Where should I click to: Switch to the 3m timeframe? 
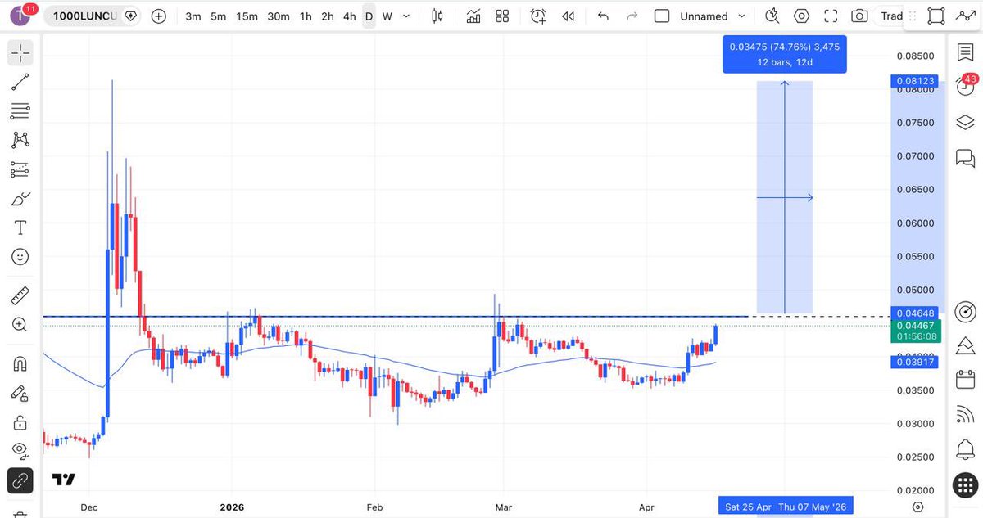193,16
